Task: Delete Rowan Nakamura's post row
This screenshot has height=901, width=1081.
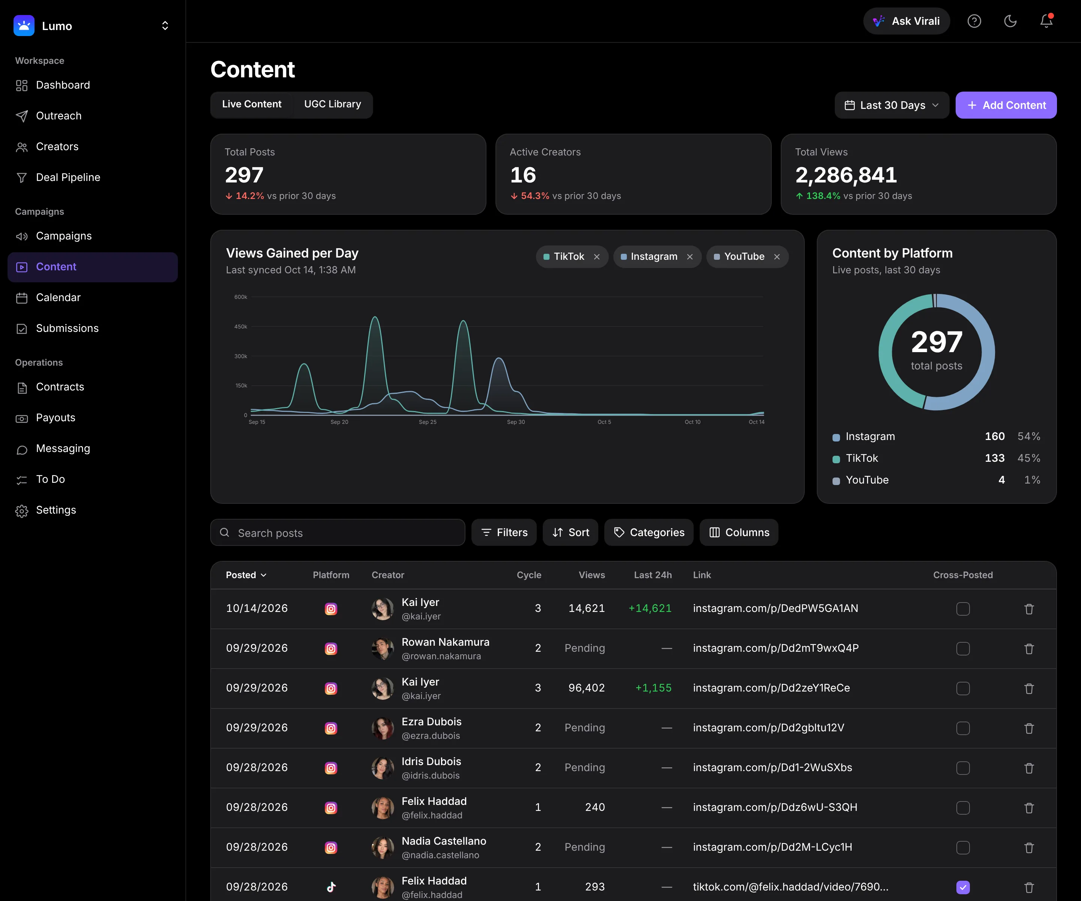Action: (1029, 649)
